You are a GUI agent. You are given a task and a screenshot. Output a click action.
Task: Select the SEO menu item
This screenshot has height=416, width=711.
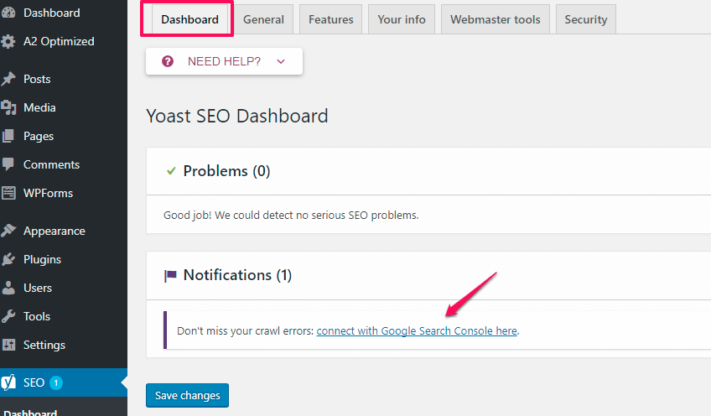pyautogui.click(x=64, y=382)
